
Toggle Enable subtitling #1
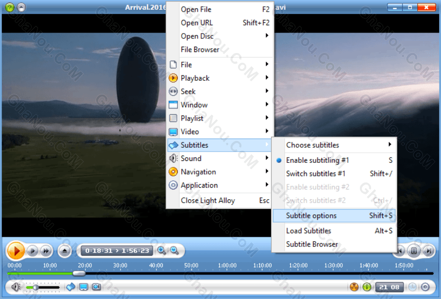tap(334, 160)
